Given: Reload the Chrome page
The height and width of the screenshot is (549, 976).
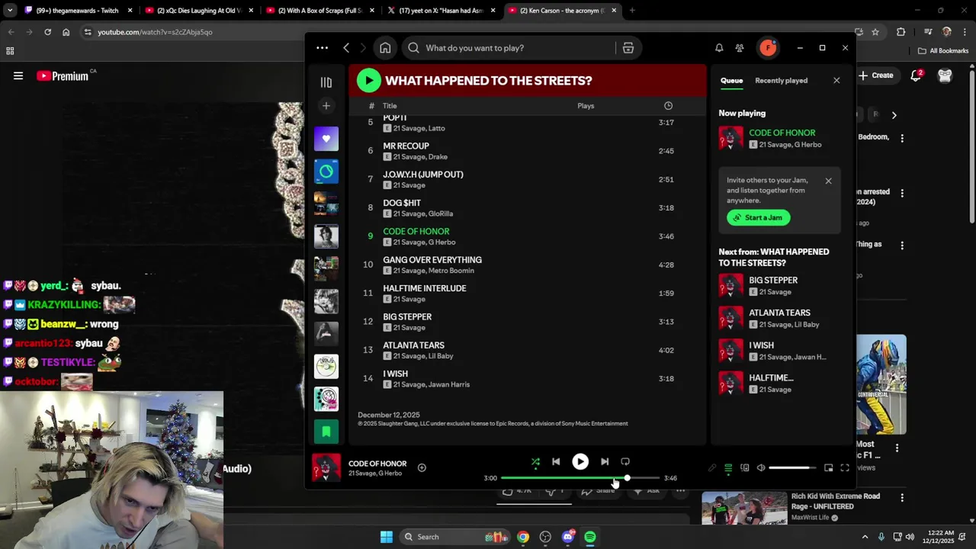Looking at the screenshot, I should coord(47,32).
